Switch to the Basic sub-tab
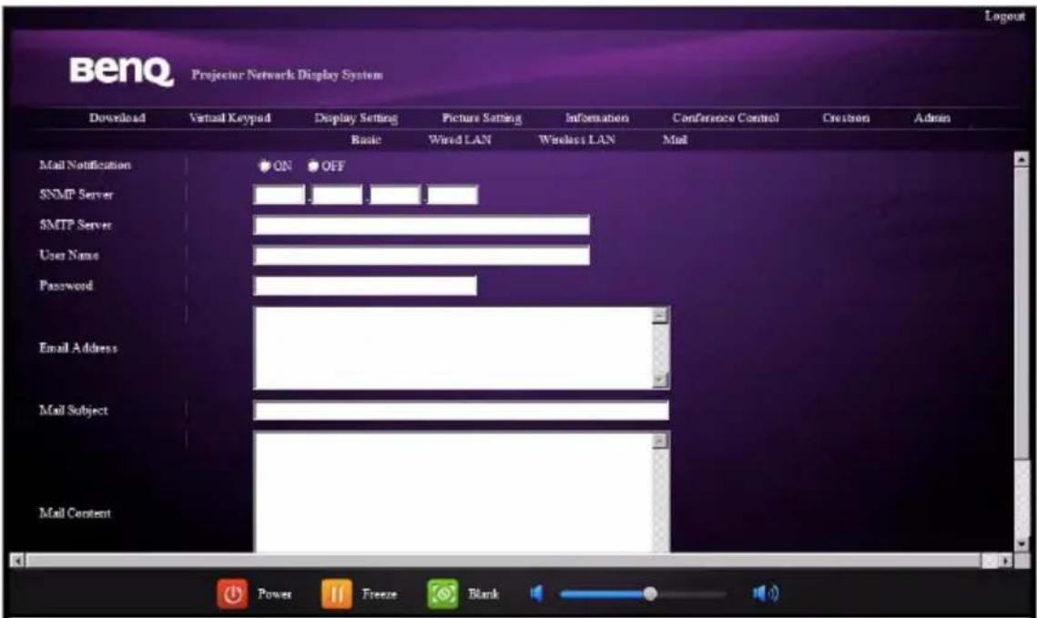 click(x=366, y=139)
